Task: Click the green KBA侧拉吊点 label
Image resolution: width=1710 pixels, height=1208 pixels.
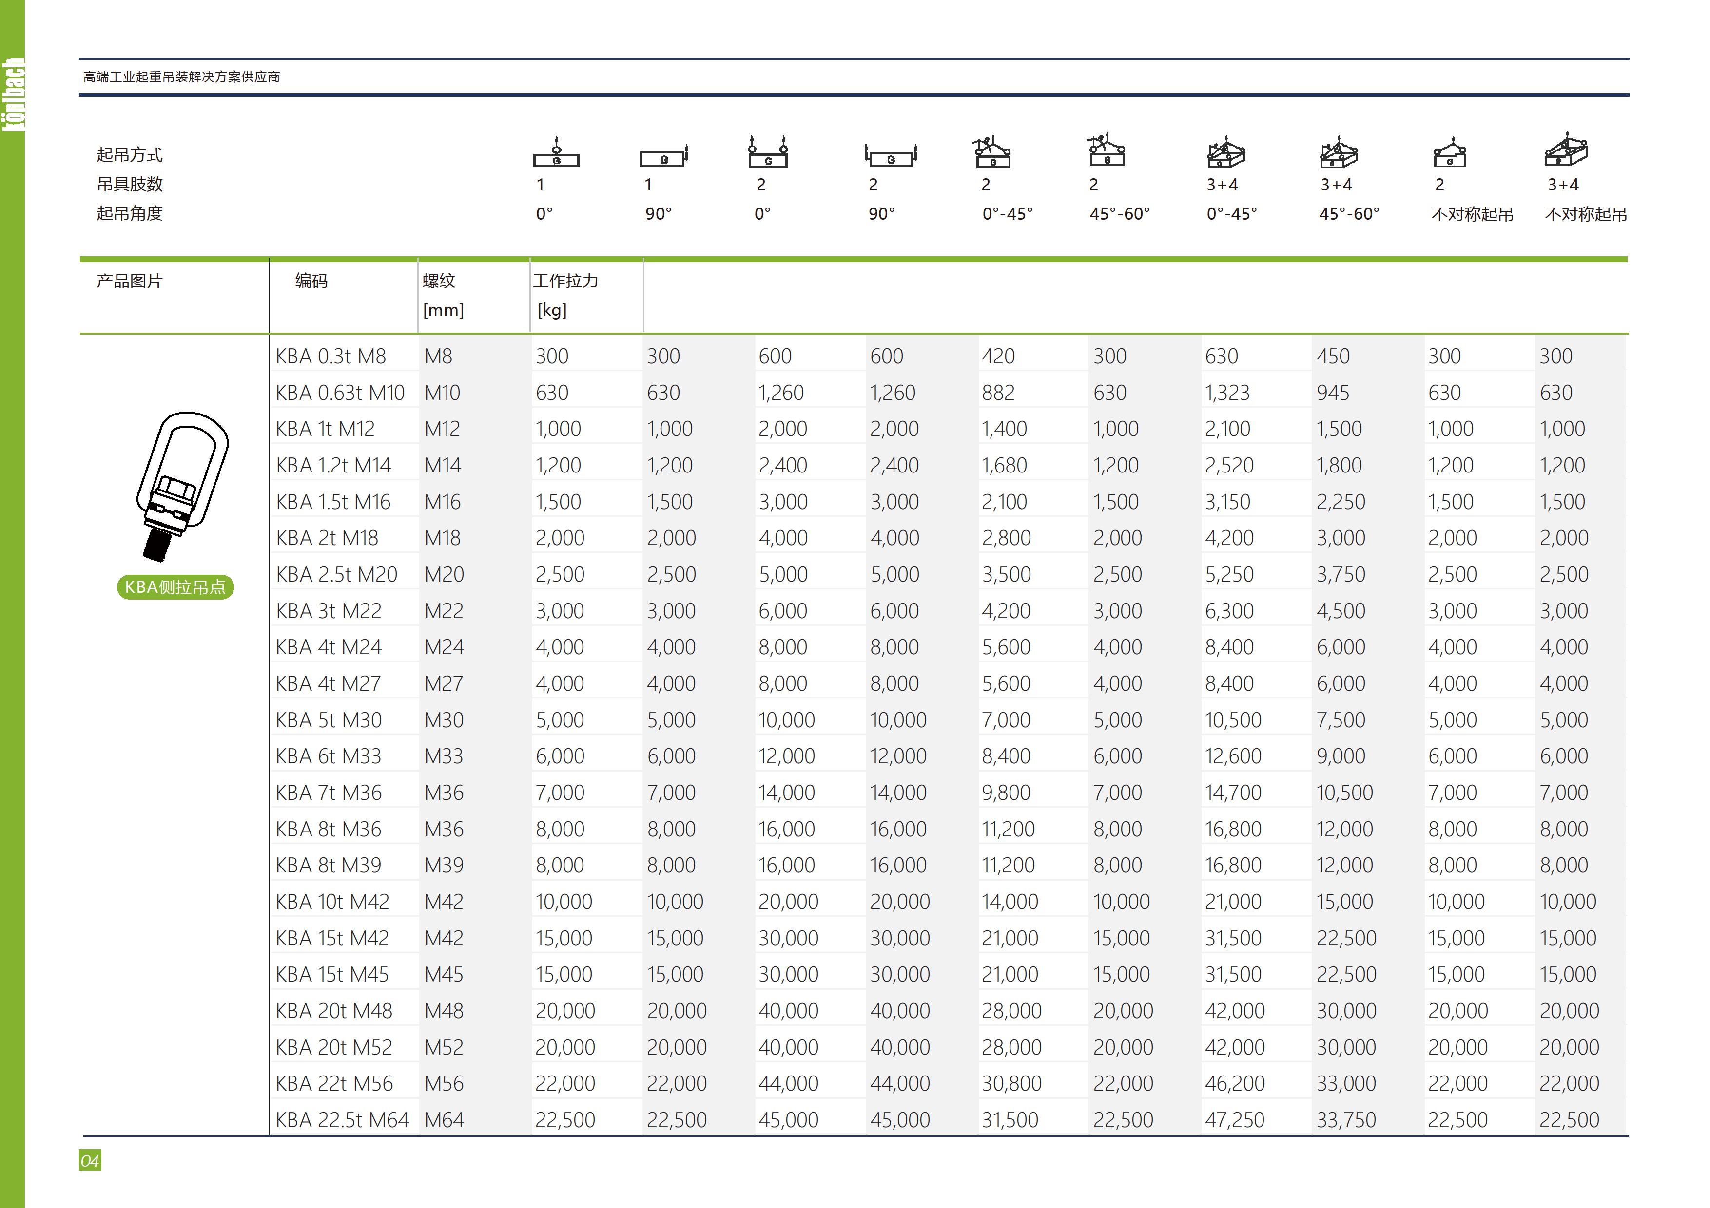Action: (x=175, y=587)
